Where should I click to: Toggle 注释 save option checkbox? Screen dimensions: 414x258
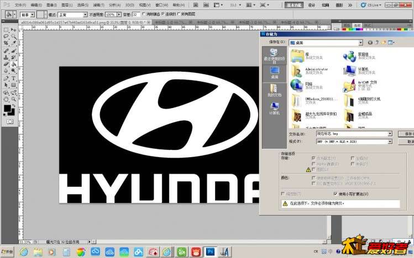[x=353, y=158]
